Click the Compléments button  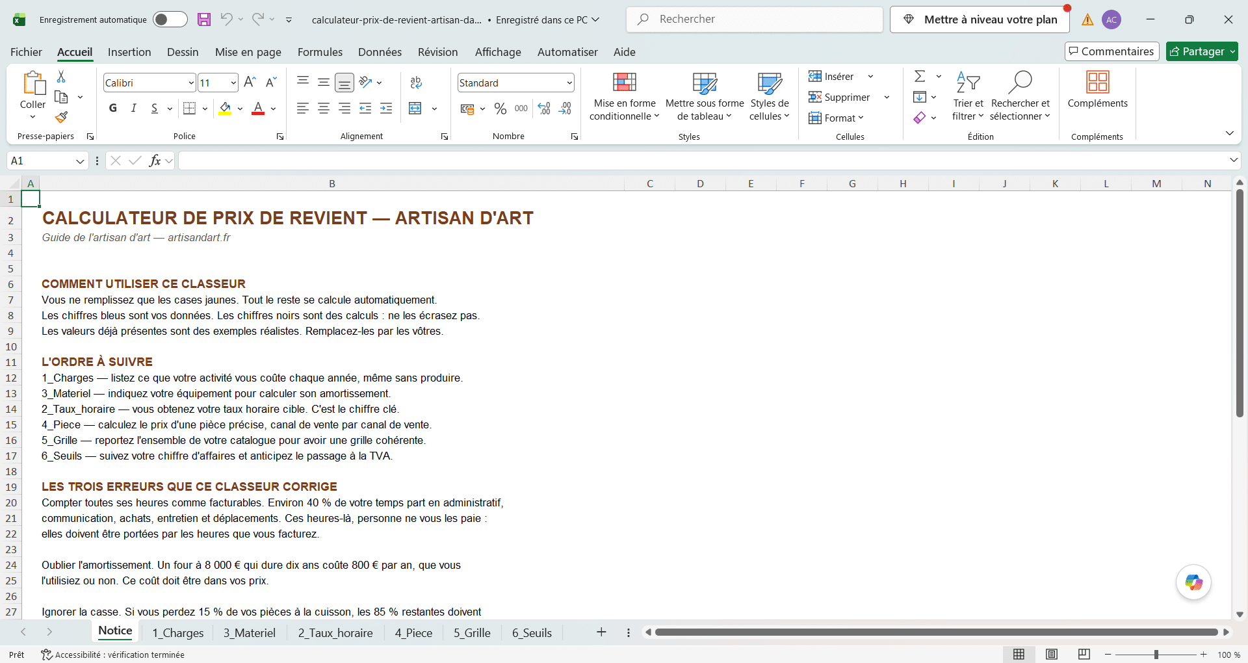point(1097,90)
